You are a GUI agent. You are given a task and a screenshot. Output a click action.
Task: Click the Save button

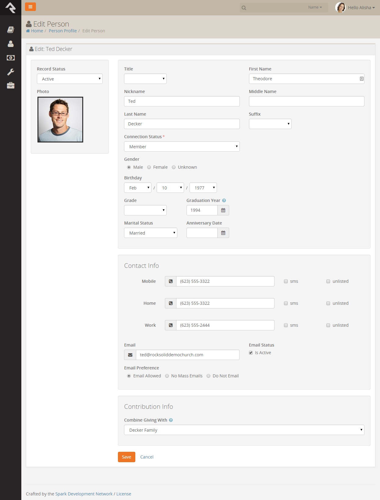pyautogui.click(x=126, y=457)
